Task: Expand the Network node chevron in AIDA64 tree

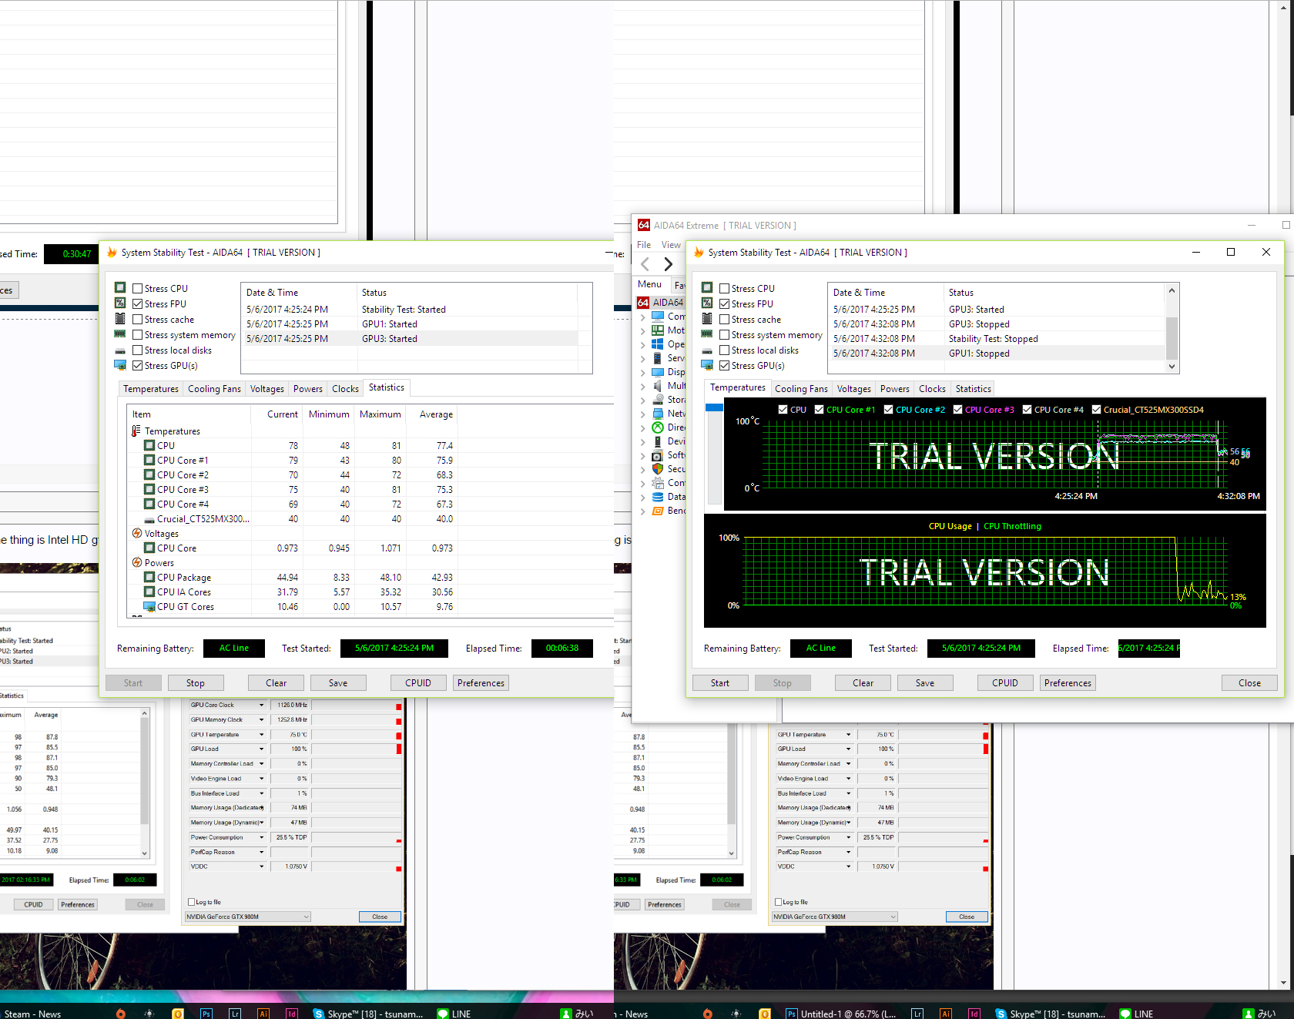Action: pos(643,414)
